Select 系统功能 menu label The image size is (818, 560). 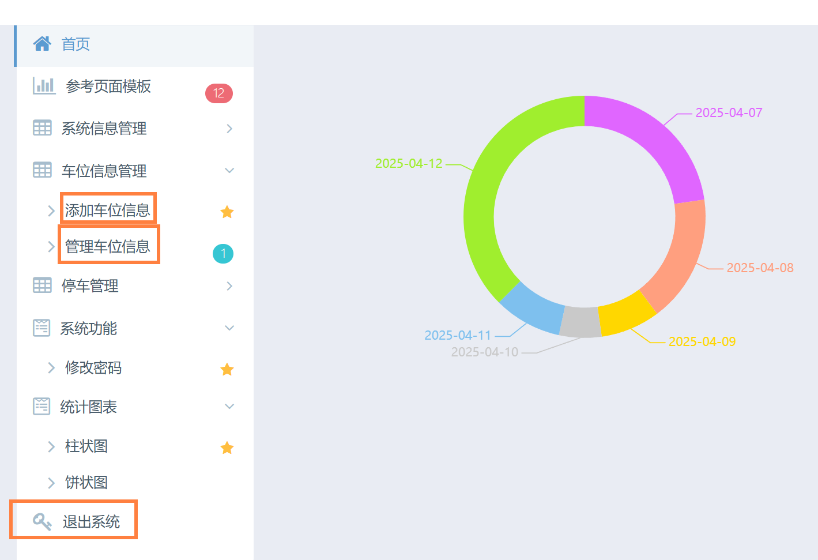(x=89, y=329)
